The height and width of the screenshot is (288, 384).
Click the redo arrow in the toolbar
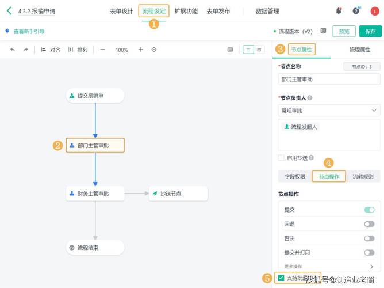tap(25, 50)
